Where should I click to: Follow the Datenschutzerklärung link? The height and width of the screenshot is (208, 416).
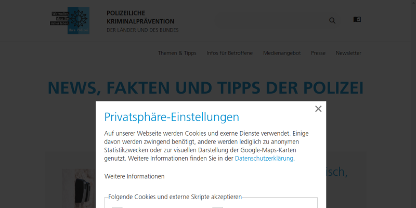coord(264,159)
